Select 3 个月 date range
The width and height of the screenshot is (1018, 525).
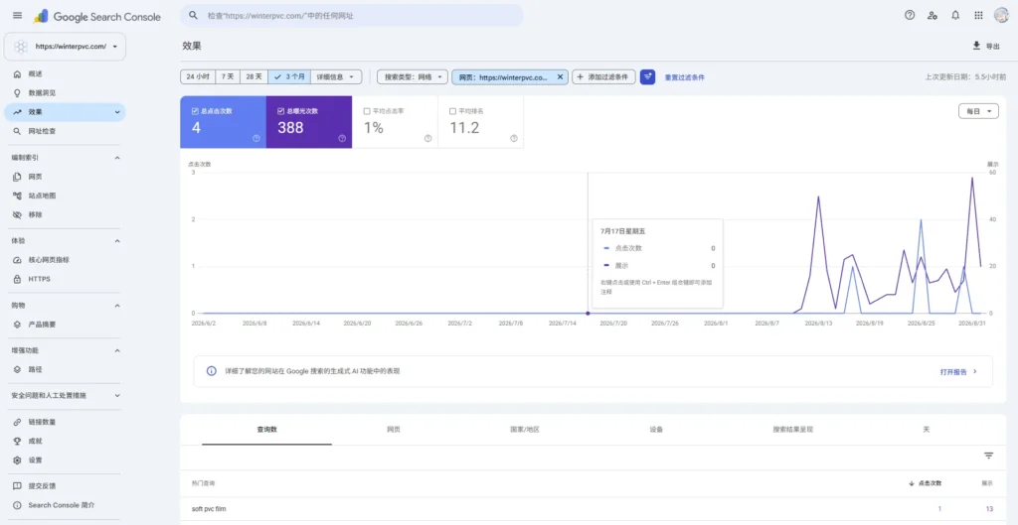pos(289,77)
